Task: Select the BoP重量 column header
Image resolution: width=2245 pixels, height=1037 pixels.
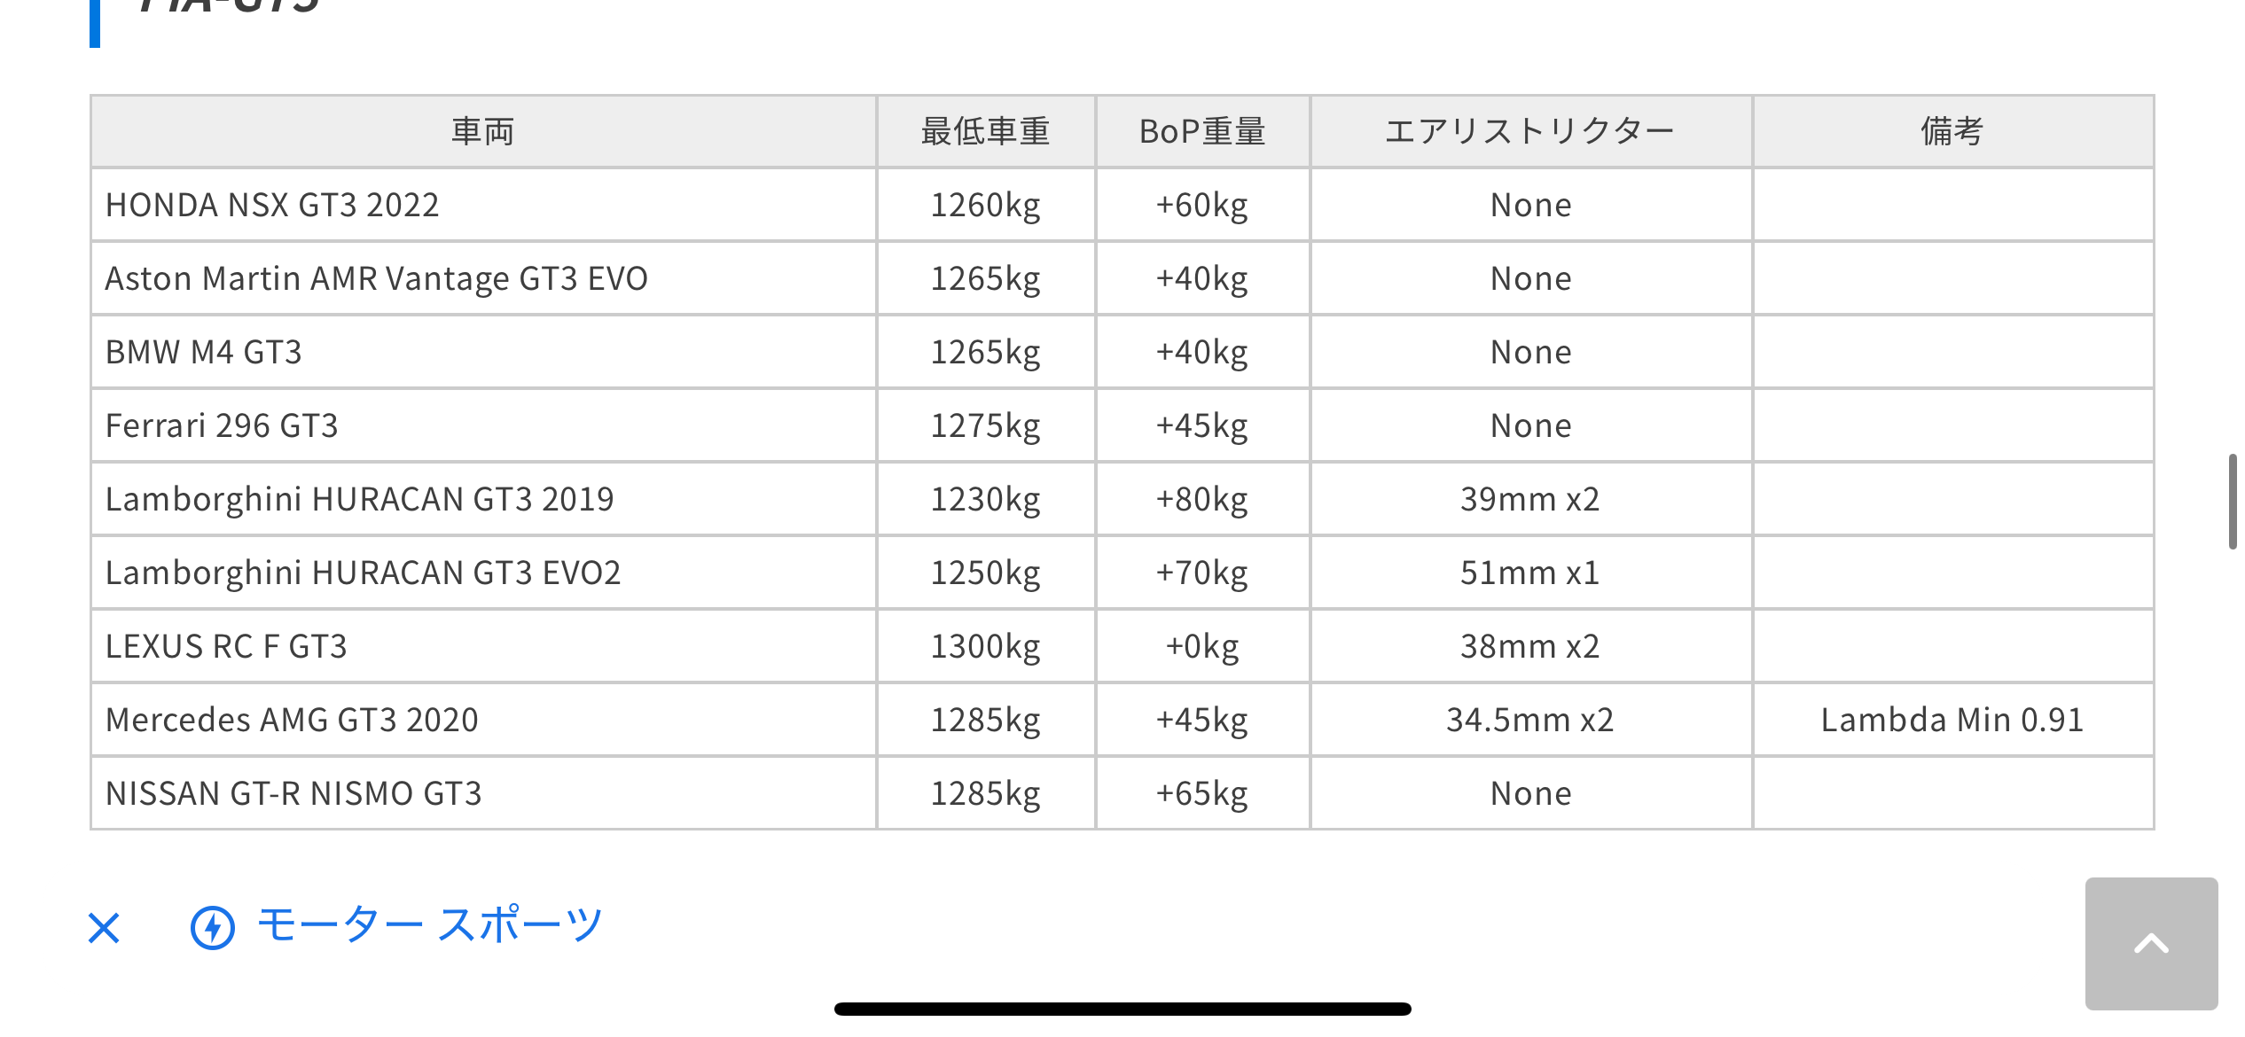Action: tap(1202, 131)
